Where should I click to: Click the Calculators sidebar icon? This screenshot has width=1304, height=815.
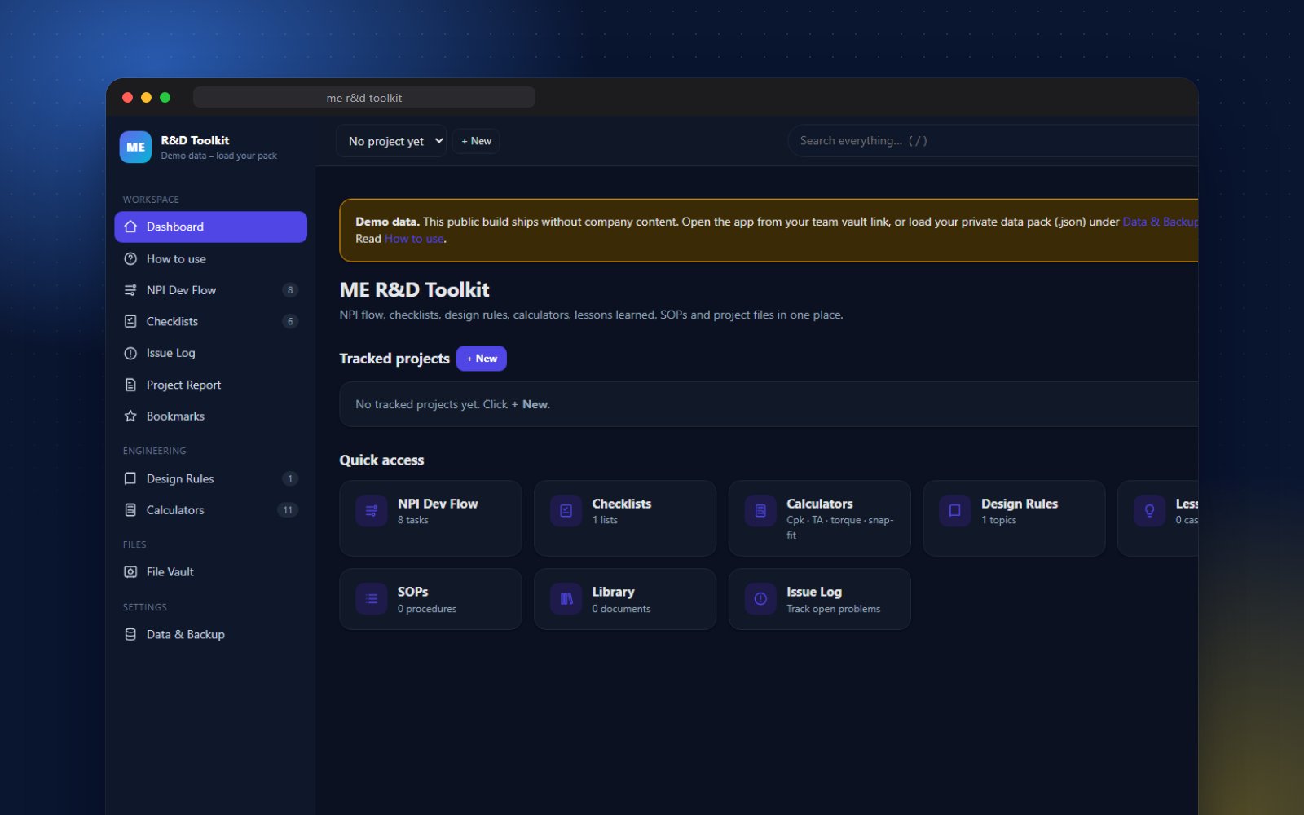pyautogui.click(x=130, y=510)
